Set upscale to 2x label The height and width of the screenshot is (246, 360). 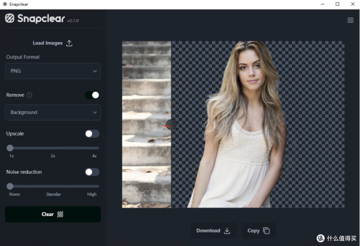[x=53, y=156]
